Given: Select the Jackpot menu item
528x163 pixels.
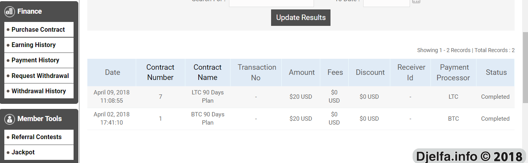Looking at the screenshot, I should 39,152.
